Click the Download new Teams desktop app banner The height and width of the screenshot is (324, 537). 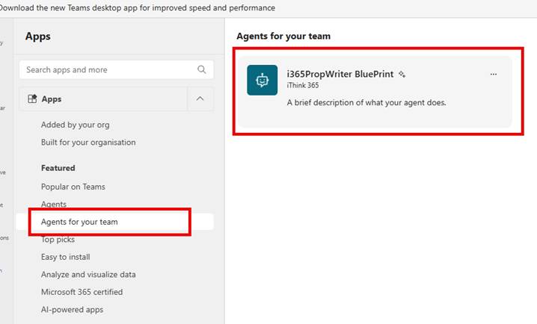[x=138, y=7]
